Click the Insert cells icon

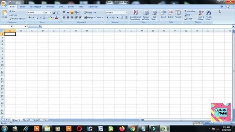[x=163, y=12]
